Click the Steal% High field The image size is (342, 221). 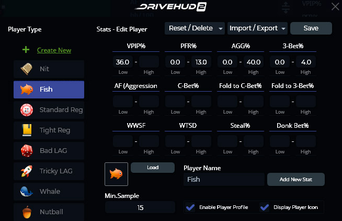coord(254,141)
